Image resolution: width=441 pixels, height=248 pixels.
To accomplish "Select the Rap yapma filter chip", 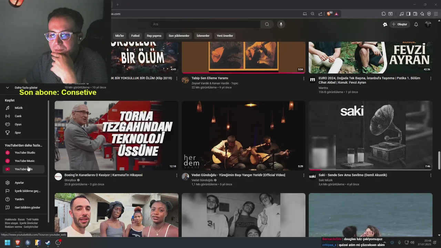I will pyautogui.click(x=154, y=36).
